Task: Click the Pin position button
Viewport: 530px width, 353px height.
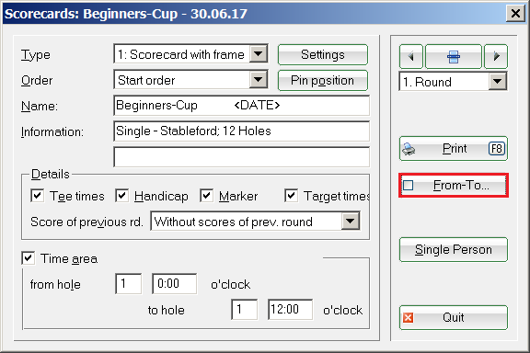Action: click(x=323, y=80)
